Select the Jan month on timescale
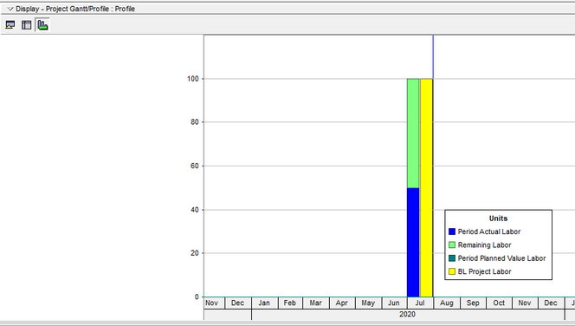Screen dimensions: 575x326 tap(264, 303)
